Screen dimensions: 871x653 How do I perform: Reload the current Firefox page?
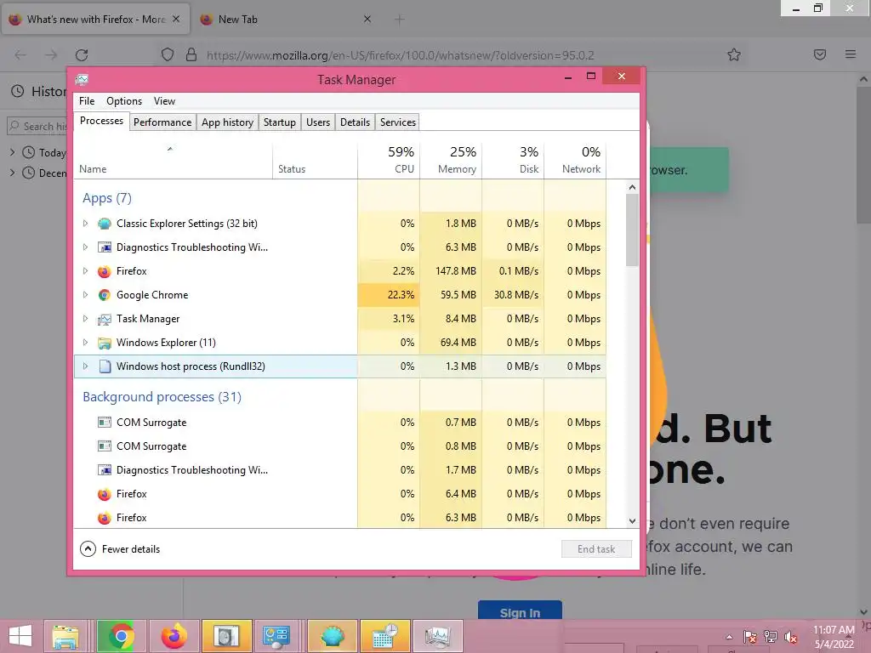pos(82,55)
